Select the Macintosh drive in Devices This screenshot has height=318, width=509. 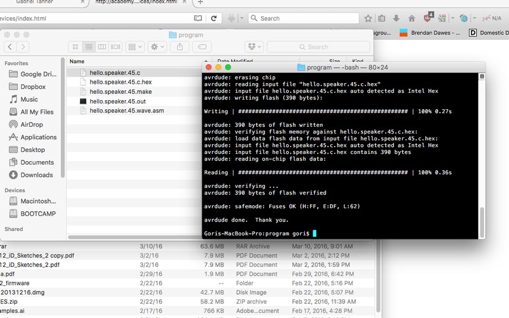click(32, 201)
